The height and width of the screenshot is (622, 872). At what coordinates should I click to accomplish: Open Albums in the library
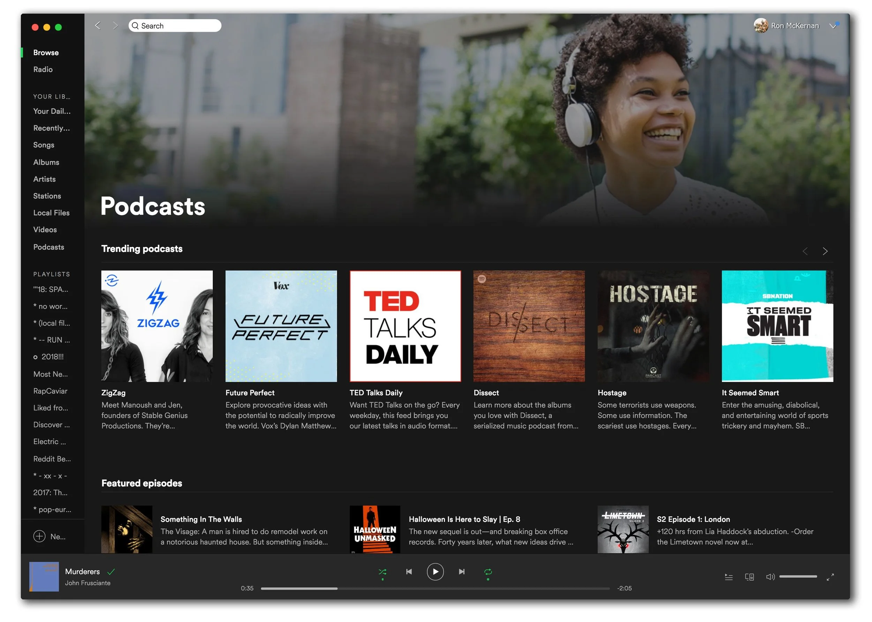(x=46, y=163)
